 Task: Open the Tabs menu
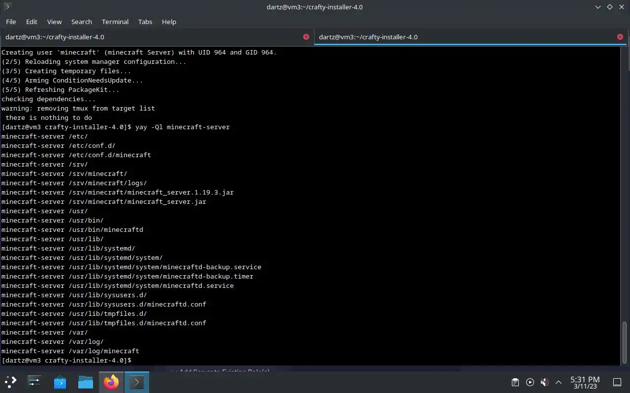pos(145,22)
